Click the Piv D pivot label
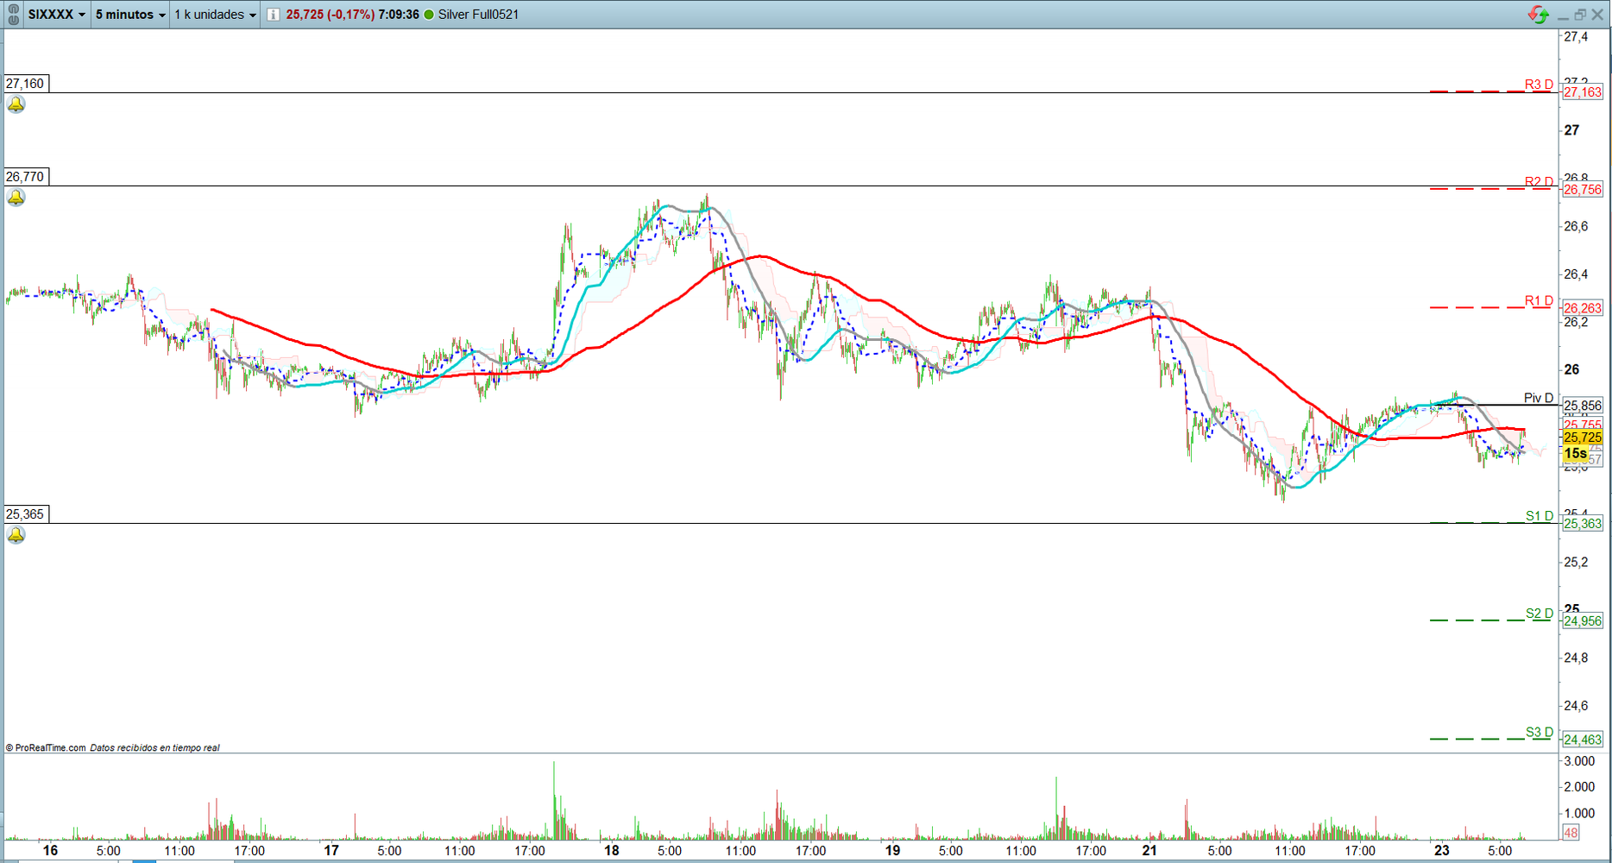The image size is (1612, 863). click(x=1539, y=398)
